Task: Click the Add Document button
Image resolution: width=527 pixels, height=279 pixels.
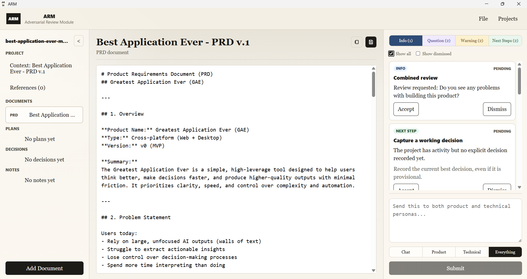Action: click(x=45, y=268)
